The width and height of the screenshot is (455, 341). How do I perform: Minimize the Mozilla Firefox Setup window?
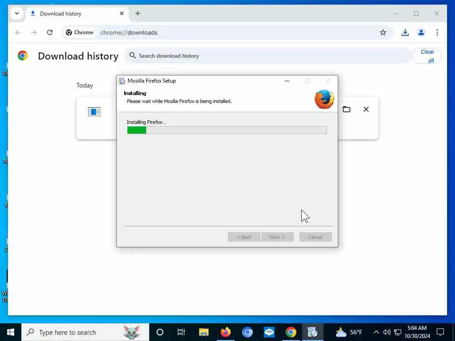(x=287, y=81)
